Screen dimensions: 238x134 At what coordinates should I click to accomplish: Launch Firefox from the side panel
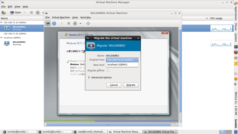236,52
